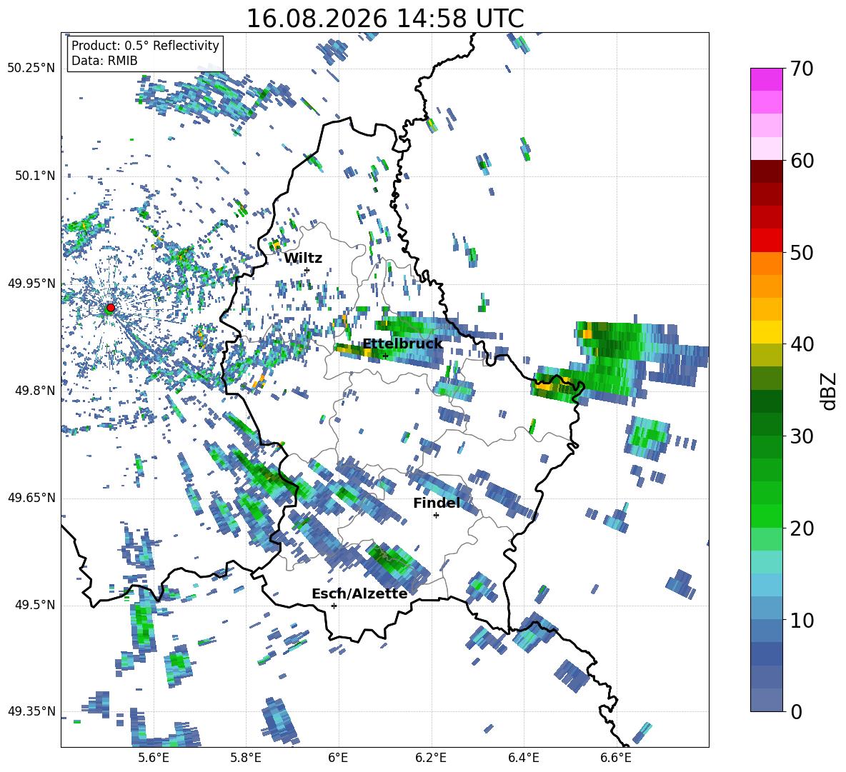Click the timestamp title 16.08.2026 14:58 UTC
846x772 pixels.
[x=385, y=19]
